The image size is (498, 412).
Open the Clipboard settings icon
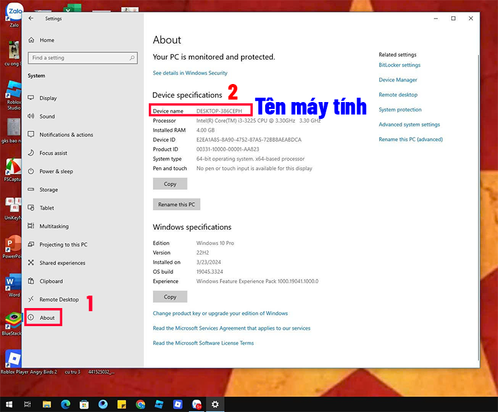[x=31, y=281]
